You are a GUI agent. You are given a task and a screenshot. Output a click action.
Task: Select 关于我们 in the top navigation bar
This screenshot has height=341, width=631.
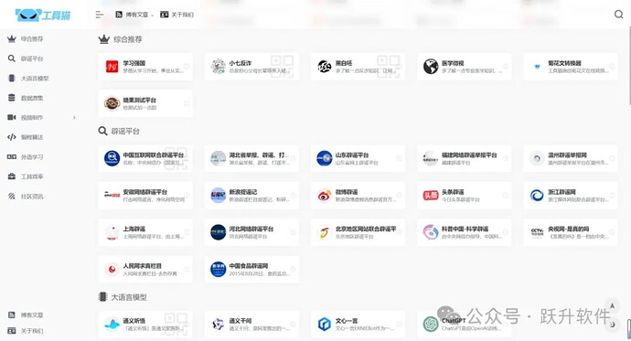pyautogui.click(x=177, y=15)
